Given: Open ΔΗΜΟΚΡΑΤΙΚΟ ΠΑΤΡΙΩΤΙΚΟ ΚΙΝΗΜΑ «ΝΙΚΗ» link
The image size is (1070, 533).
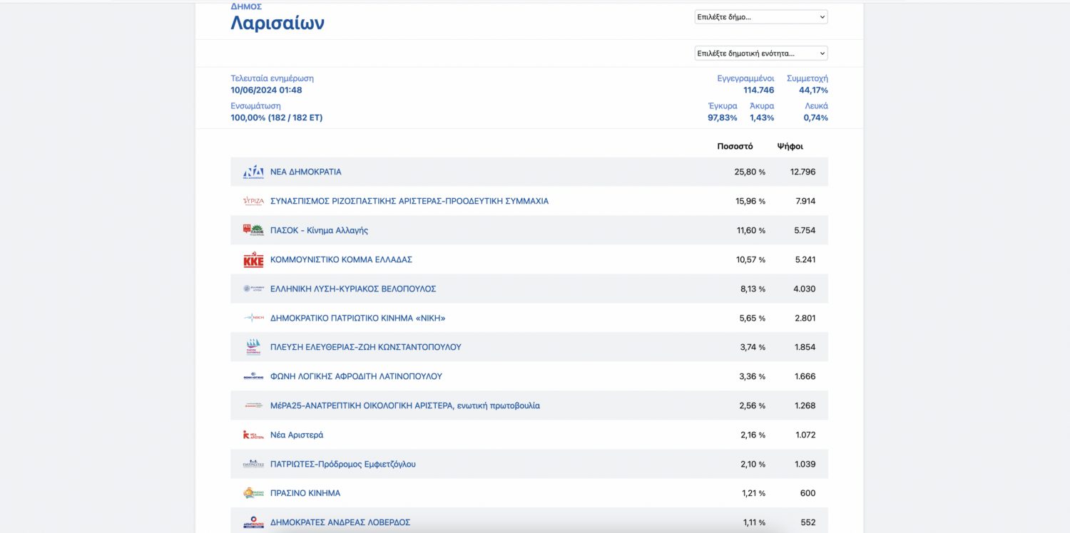Looking at the screenshot, I should pos(357,318).
